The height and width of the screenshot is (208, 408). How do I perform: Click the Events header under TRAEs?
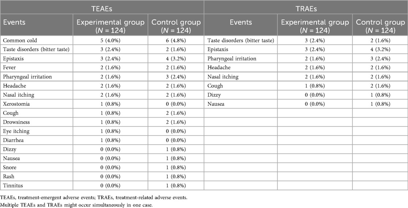241,22
